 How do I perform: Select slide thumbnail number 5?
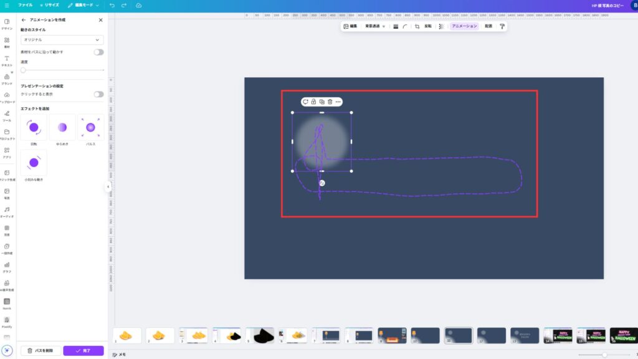click(x=259, y=335)
